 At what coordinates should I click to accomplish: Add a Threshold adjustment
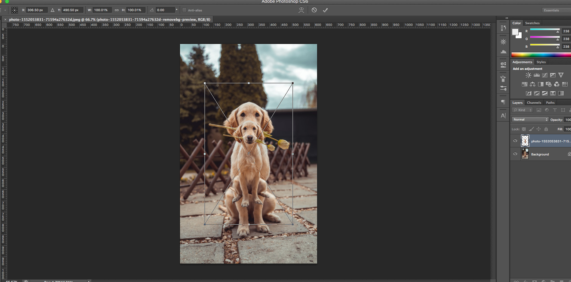pyautogui.click(x=545, y=93)
